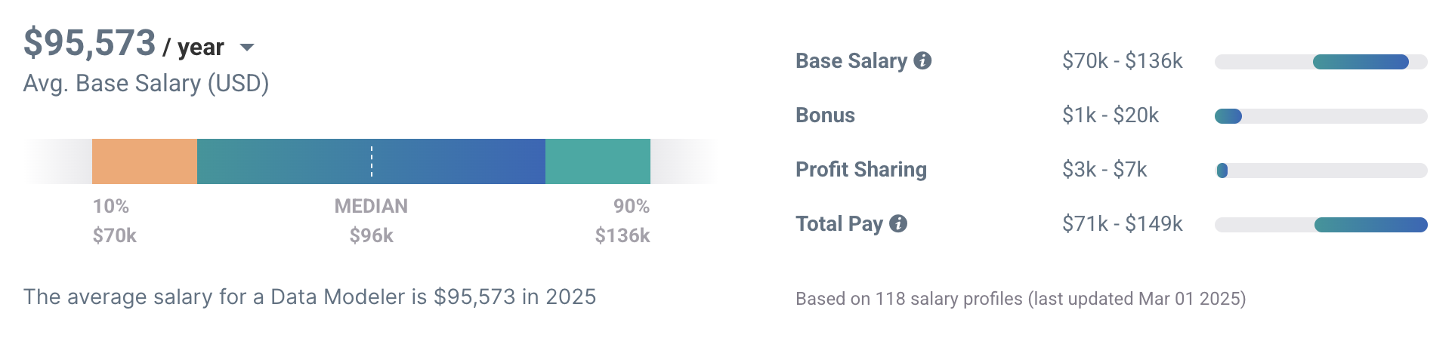Image resolution: width=1455 pixels, height=338 pixels.
Task: Click the Bonus range bar
Action: (x=1228, y=116)
